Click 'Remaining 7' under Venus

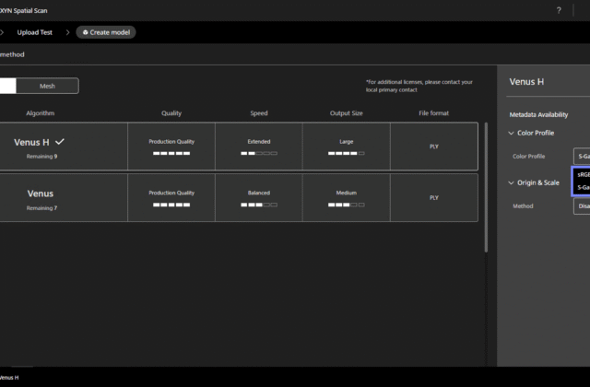[x=41, y=208]
